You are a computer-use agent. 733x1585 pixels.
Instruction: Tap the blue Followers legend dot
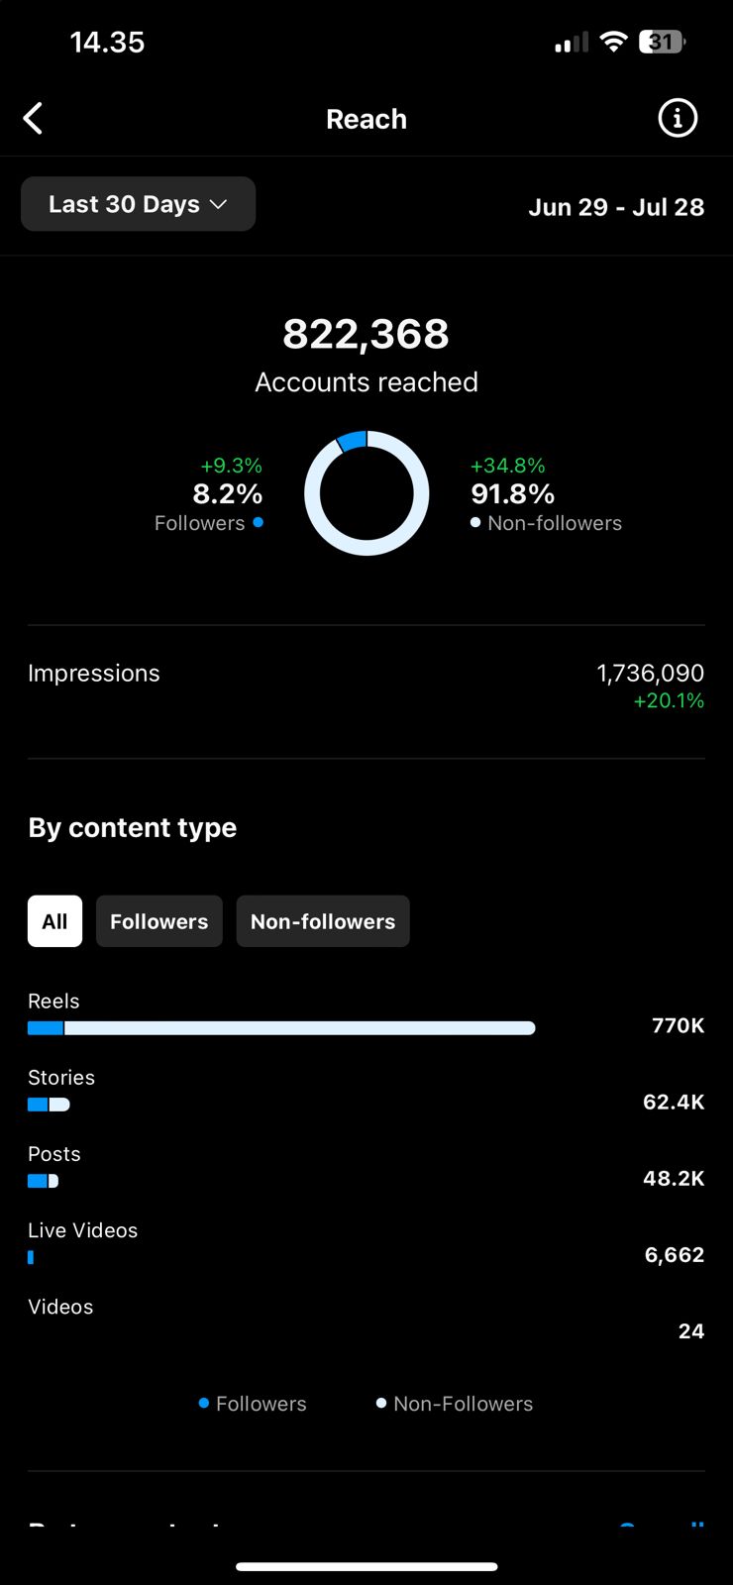(204, 1403)
